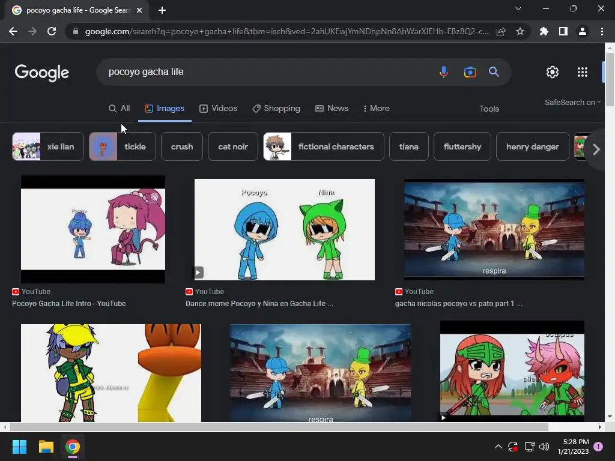This screenshot has width=615, height=461.
Task: Open Google apps grid
Action: click(583, 72)
